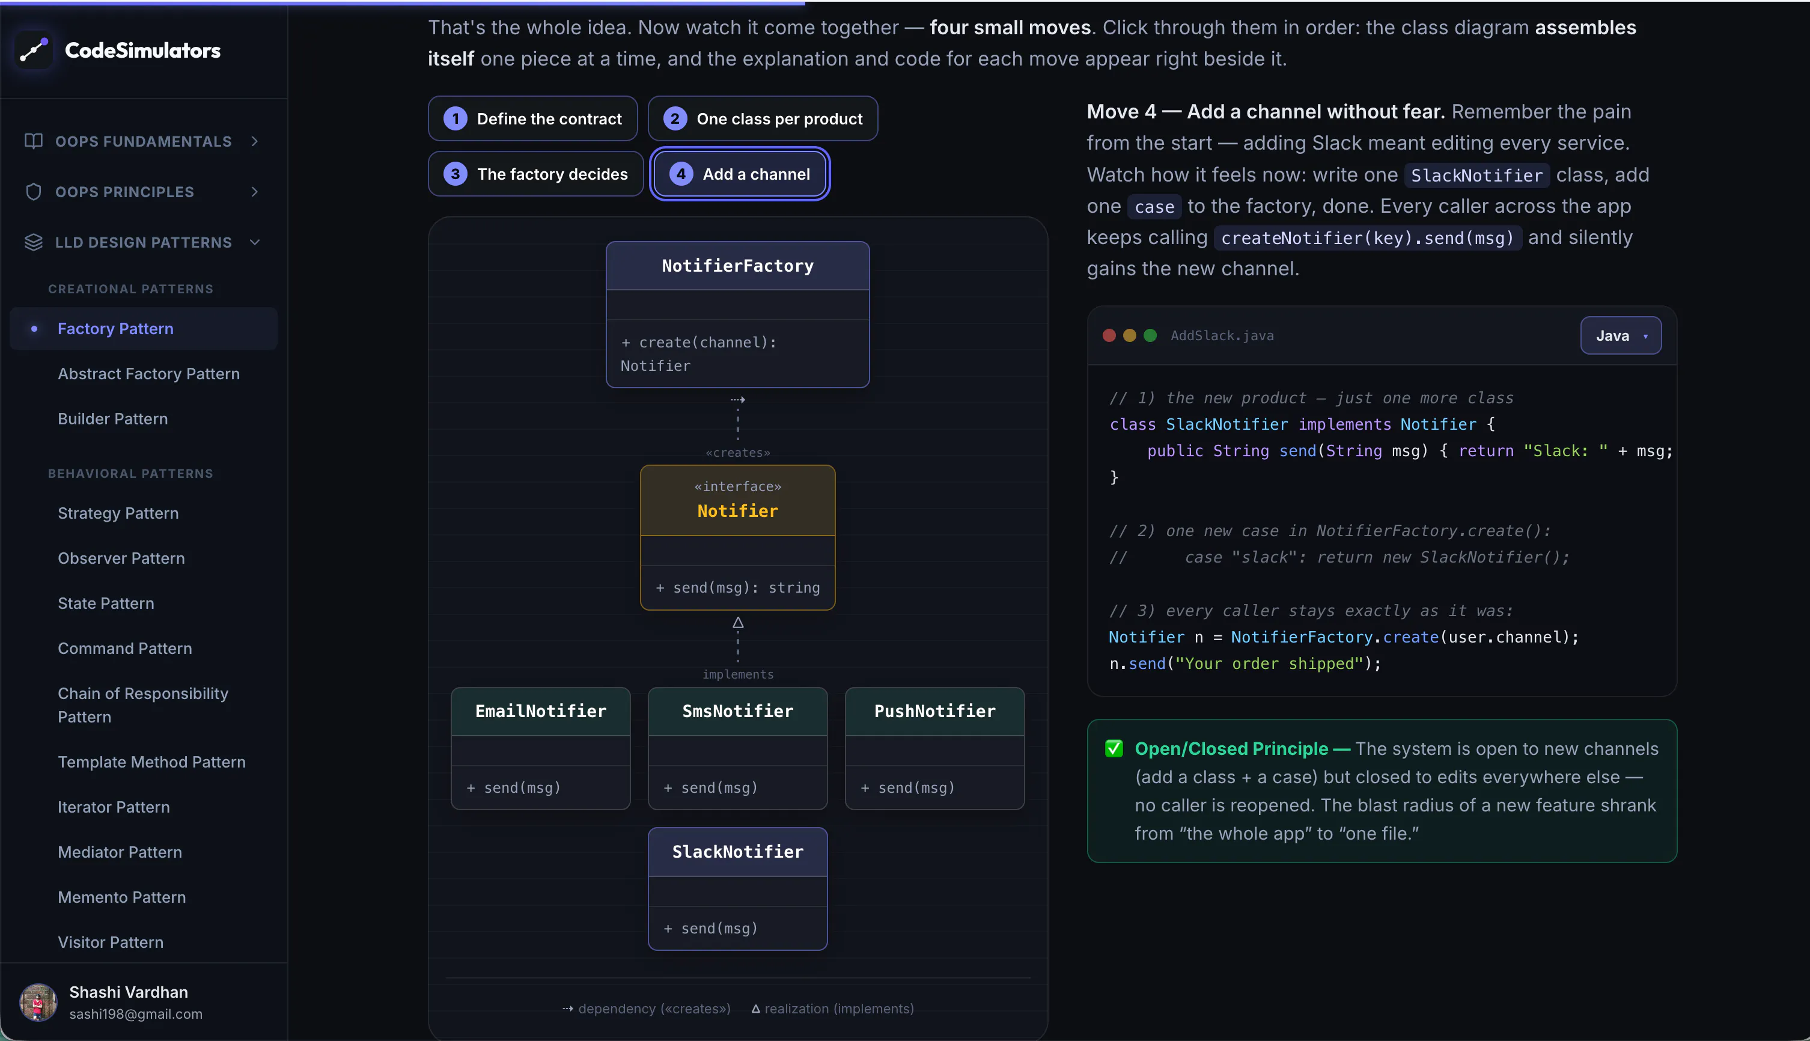1810x1041 pixels.
Task: Open Command Pattern lesson
Action: pyautogui.click(x=125, y=649)
